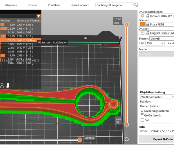This screenshot has height=145, width=174.
Task: Open the Weltkoordinaten dropdown
Action: [157, 97]
